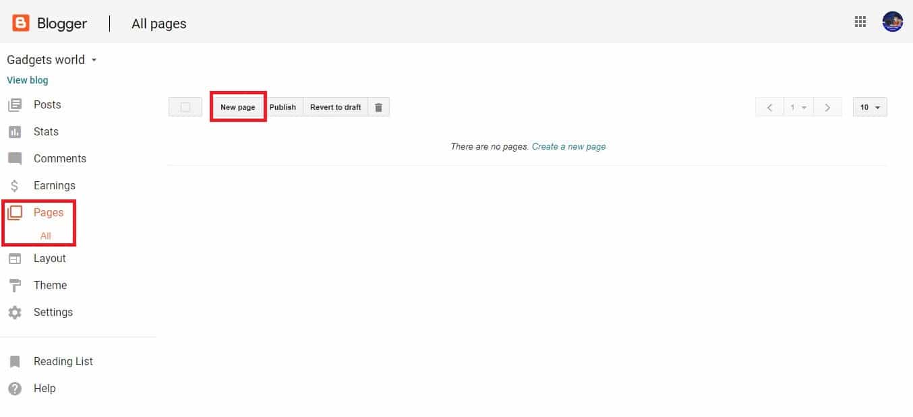Click the trash delete icon in toolbar
The height and width of the screenshot is (417, 913).
point(378,107)
